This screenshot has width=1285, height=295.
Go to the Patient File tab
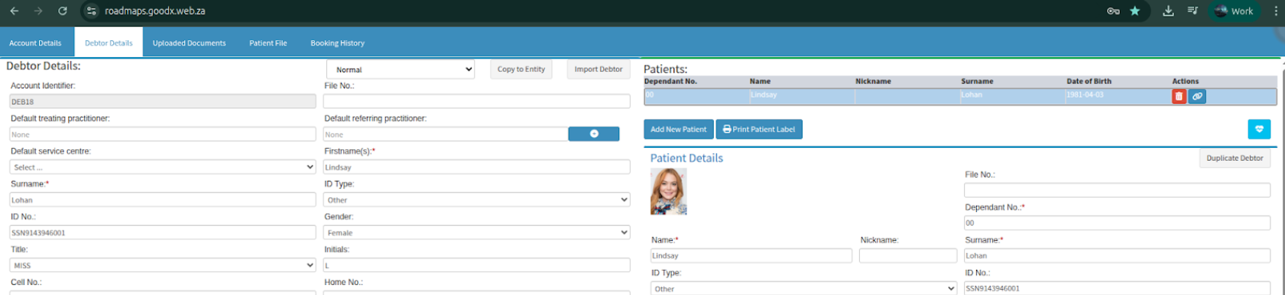(x=268, y=43)
